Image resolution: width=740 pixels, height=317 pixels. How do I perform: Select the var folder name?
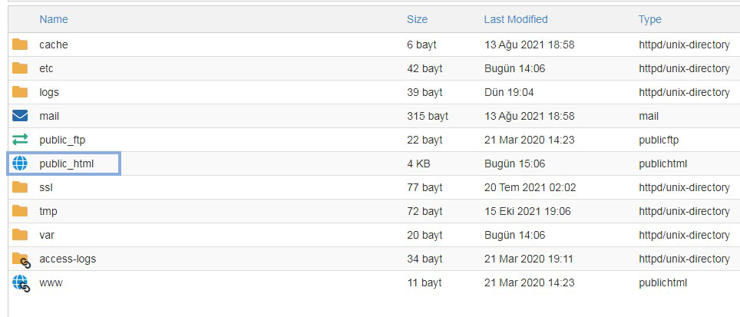click(47, 235)
